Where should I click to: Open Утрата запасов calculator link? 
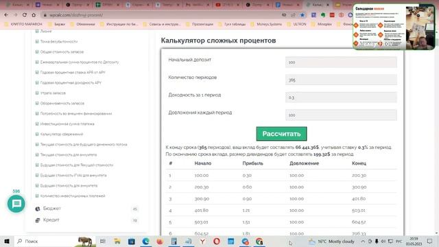coord(53,93)
